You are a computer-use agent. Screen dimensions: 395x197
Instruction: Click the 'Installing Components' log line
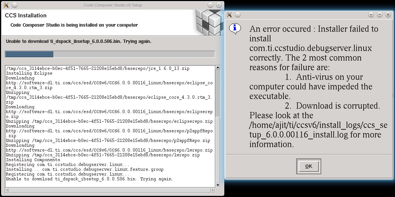(33, 160)
